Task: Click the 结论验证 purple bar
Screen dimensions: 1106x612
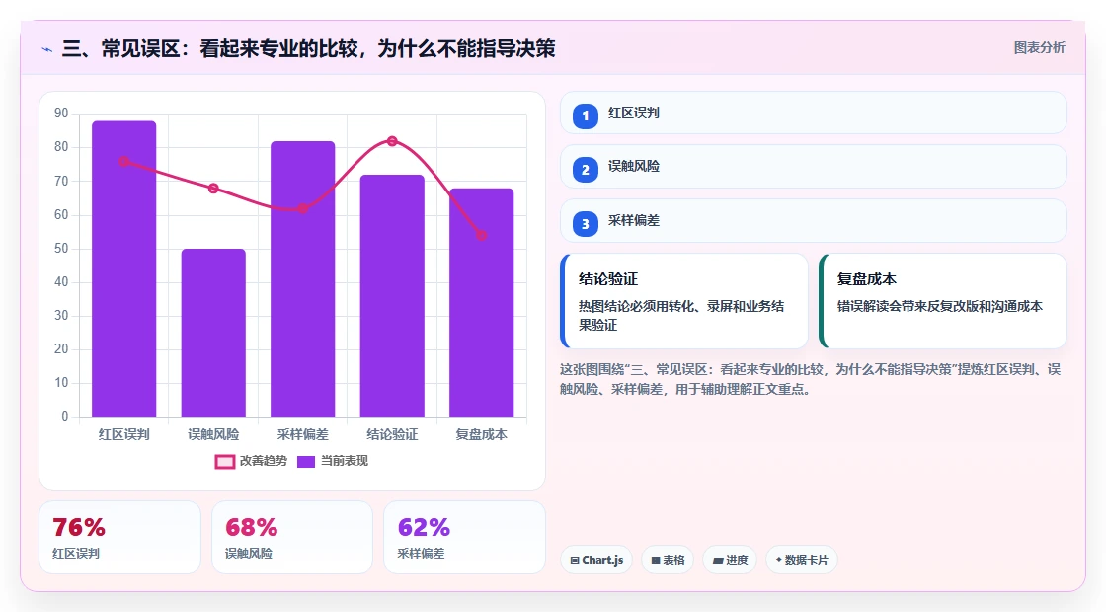Action: (392, 295)
